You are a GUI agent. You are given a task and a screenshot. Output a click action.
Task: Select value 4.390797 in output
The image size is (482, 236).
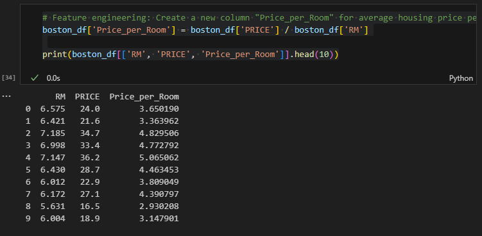click(159, 194)
